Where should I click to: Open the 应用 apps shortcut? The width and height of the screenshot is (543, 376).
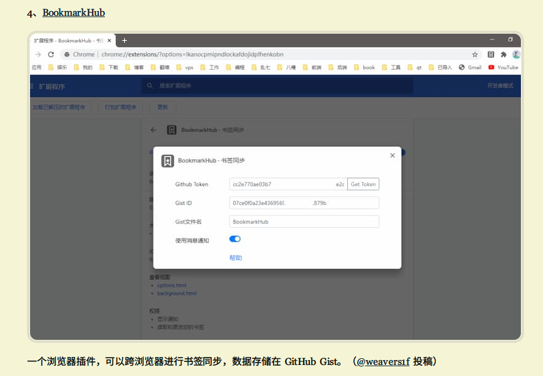pos(36,67)
